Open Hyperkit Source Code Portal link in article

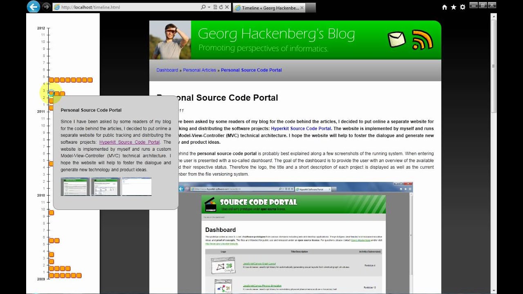click(x=301, y=129)
